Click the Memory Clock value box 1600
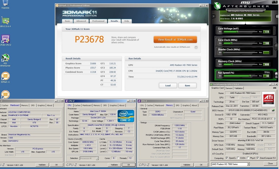Screen dimensions: 279x169 tap(266, 64)
